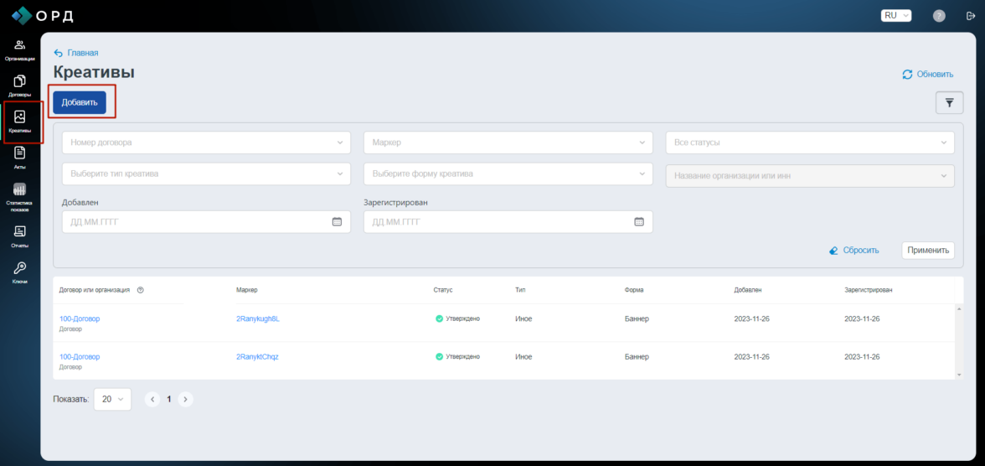Go to Акты in sidebar
The image size is (985, 466).
(x=20, y=157)
